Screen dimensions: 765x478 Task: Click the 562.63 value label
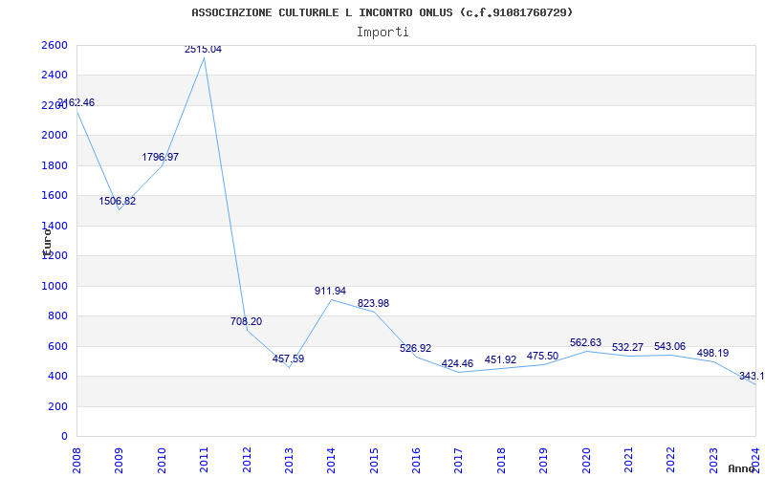coord(585,342)
